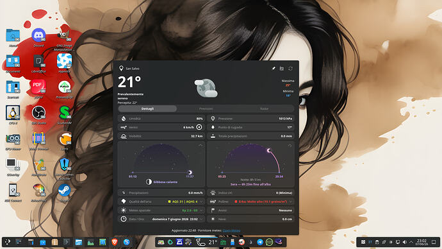Screen dimensions: 442x249
Task: Expand the Qualità dell'aria row
Action: [161, 202]
